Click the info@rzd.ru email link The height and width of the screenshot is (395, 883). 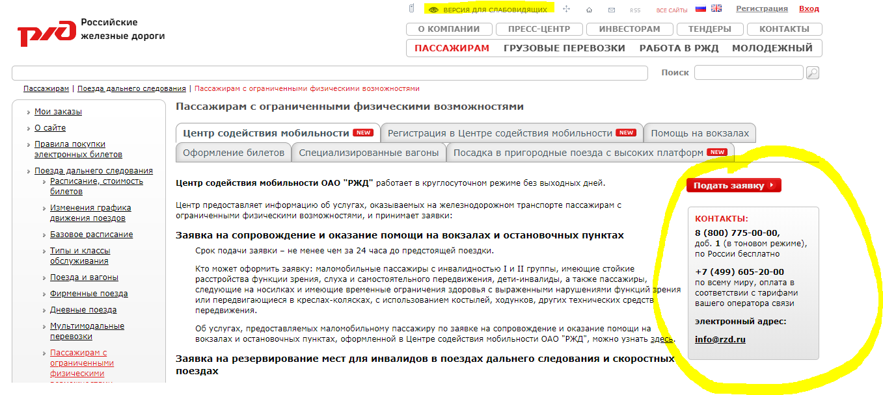pos(720,339)
